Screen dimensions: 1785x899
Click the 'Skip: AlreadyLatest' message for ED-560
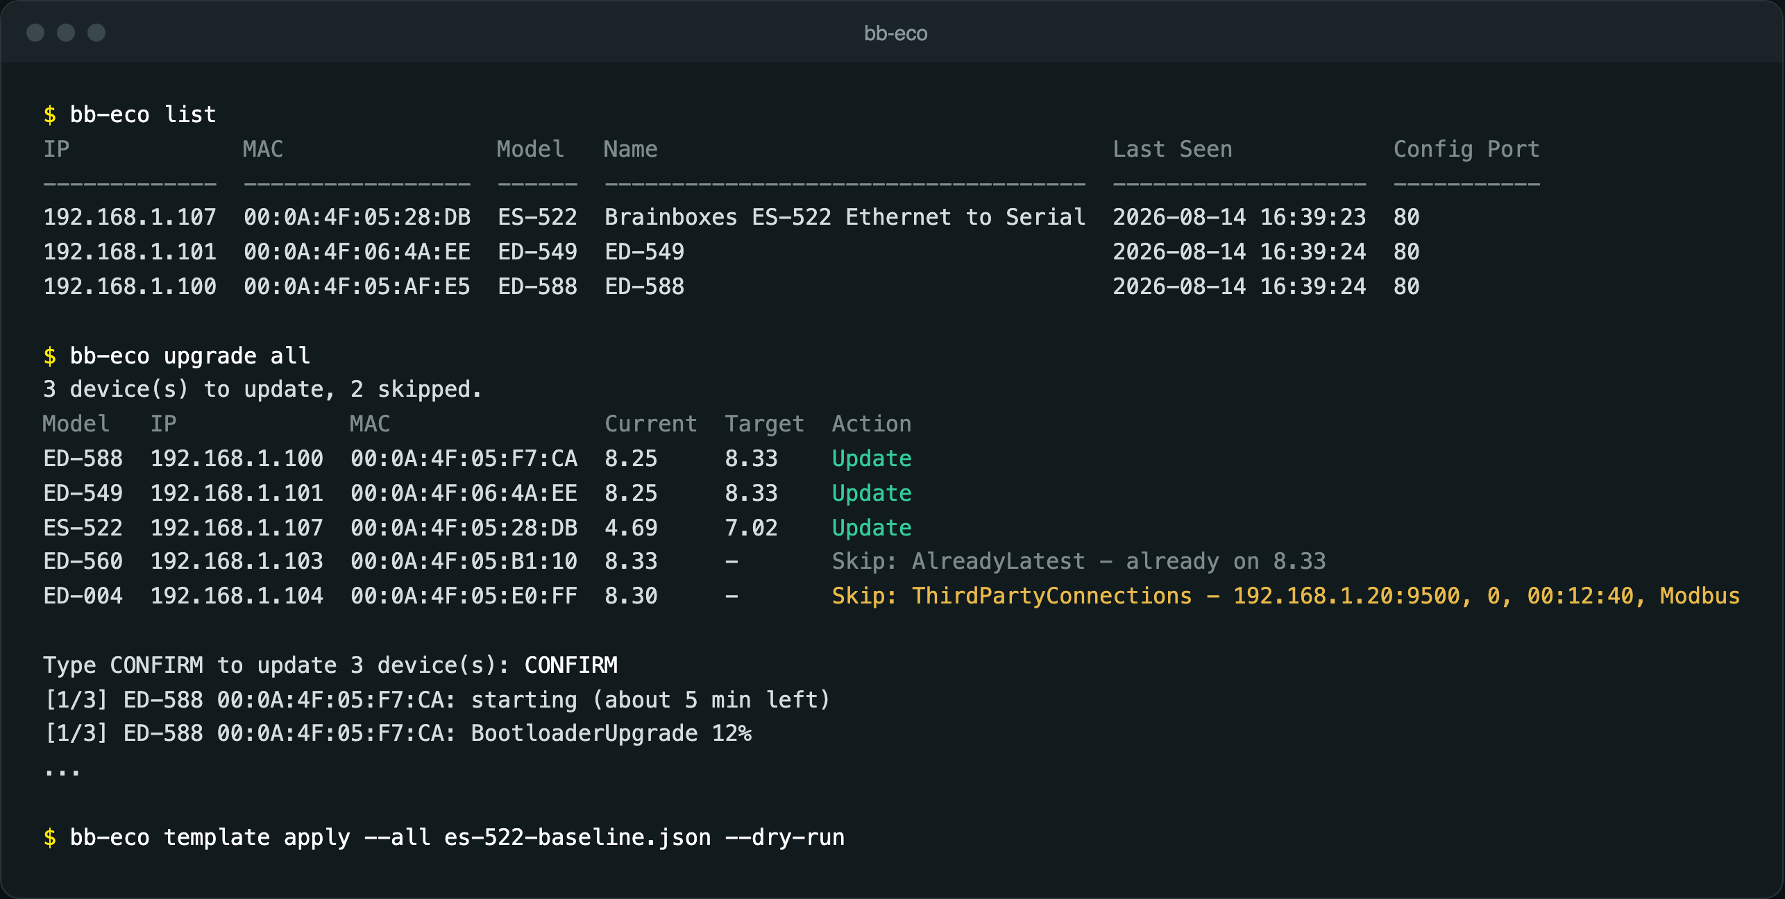coord(1078,561)
